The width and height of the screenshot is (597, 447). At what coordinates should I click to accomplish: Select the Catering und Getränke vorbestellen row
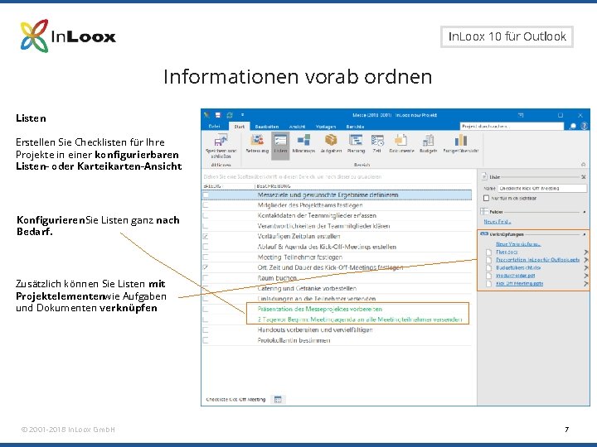pos(337,288)
